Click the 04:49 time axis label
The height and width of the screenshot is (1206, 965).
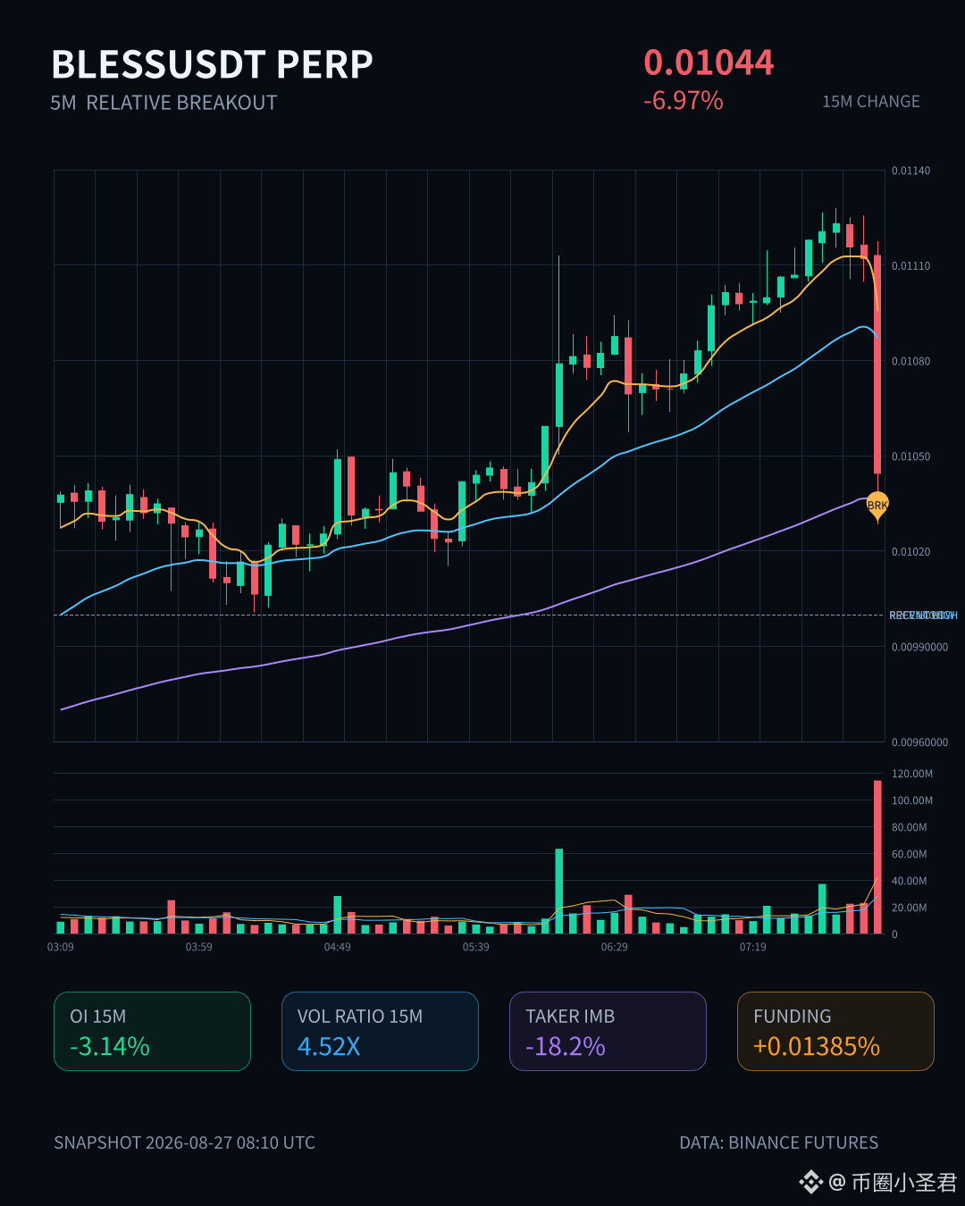coord(338,947)
